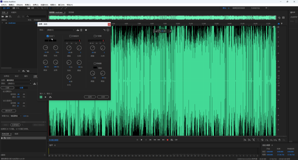Click the 关闭 Close button in Dynamics dialog
This screenshot has height=160, width=298.
coord(103,97)
